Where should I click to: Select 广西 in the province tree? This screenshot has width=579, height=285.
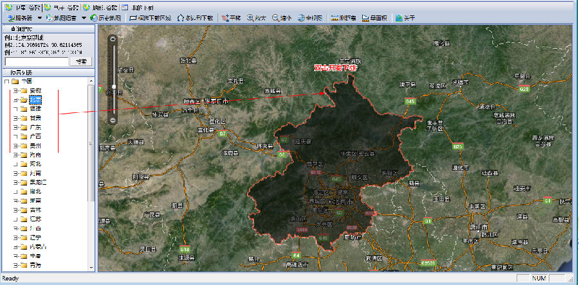coord(35,136)
